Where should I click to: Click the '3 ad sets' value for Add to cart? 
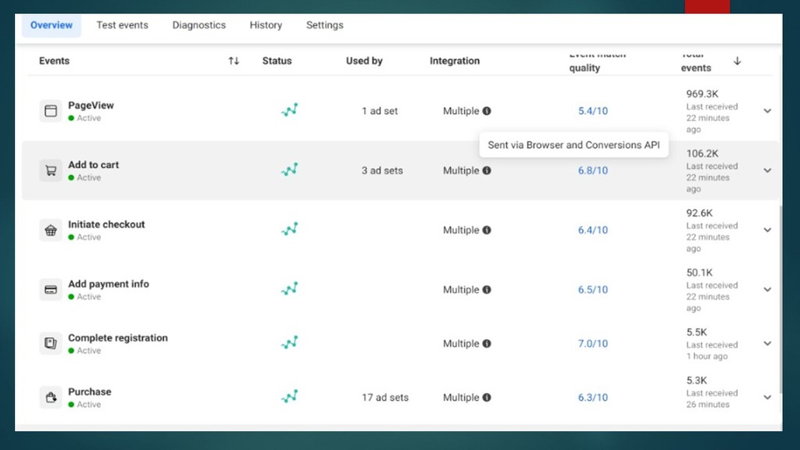pyautogui.click(x=382, y=170)
